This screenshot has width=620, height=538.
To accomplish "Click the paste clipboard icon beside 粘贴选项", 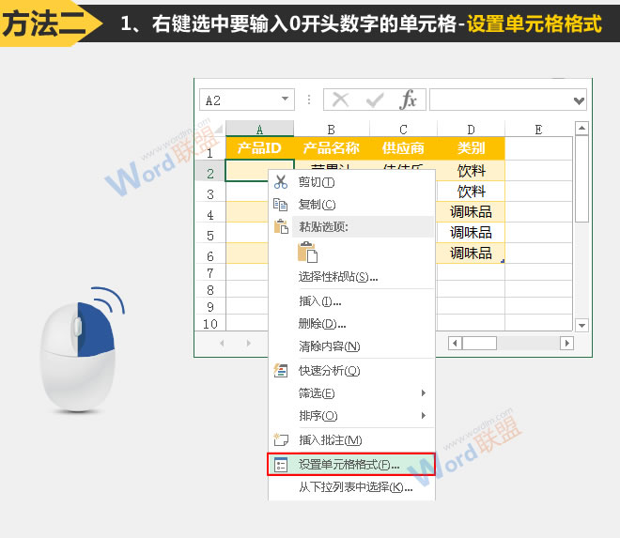I will 281,226.
